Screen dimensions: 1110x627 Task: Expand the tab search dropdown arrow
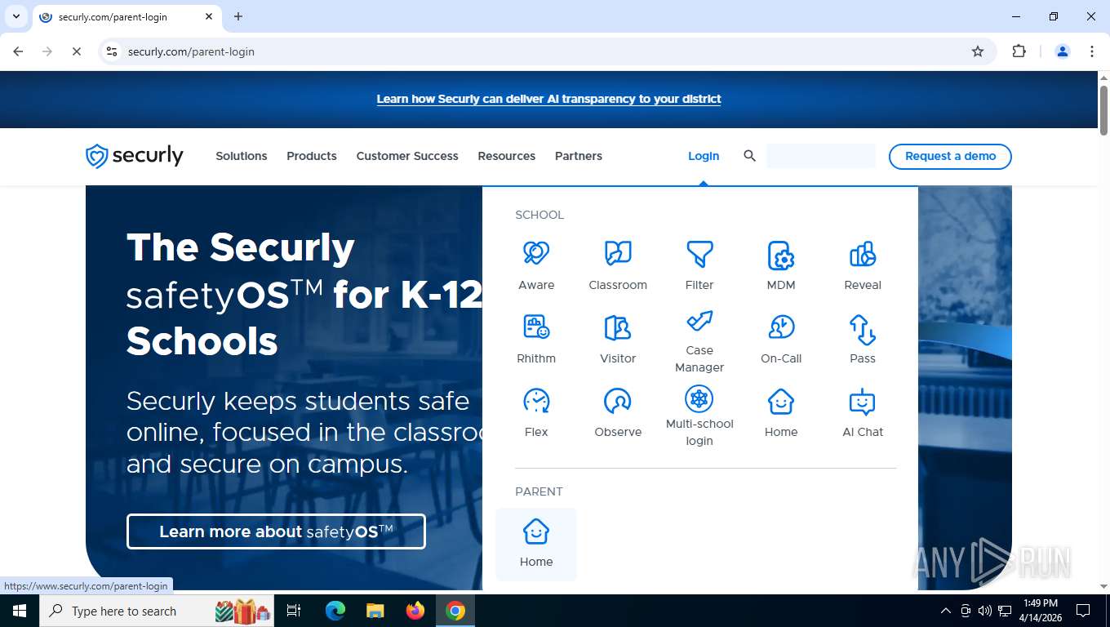pos(16,16)
